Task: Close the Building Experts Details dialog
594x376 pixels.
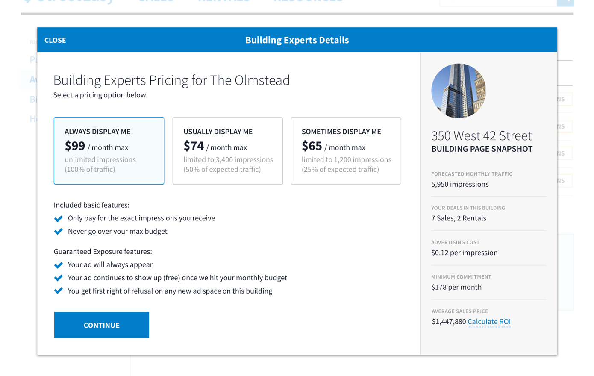Action: click(55, 40)
